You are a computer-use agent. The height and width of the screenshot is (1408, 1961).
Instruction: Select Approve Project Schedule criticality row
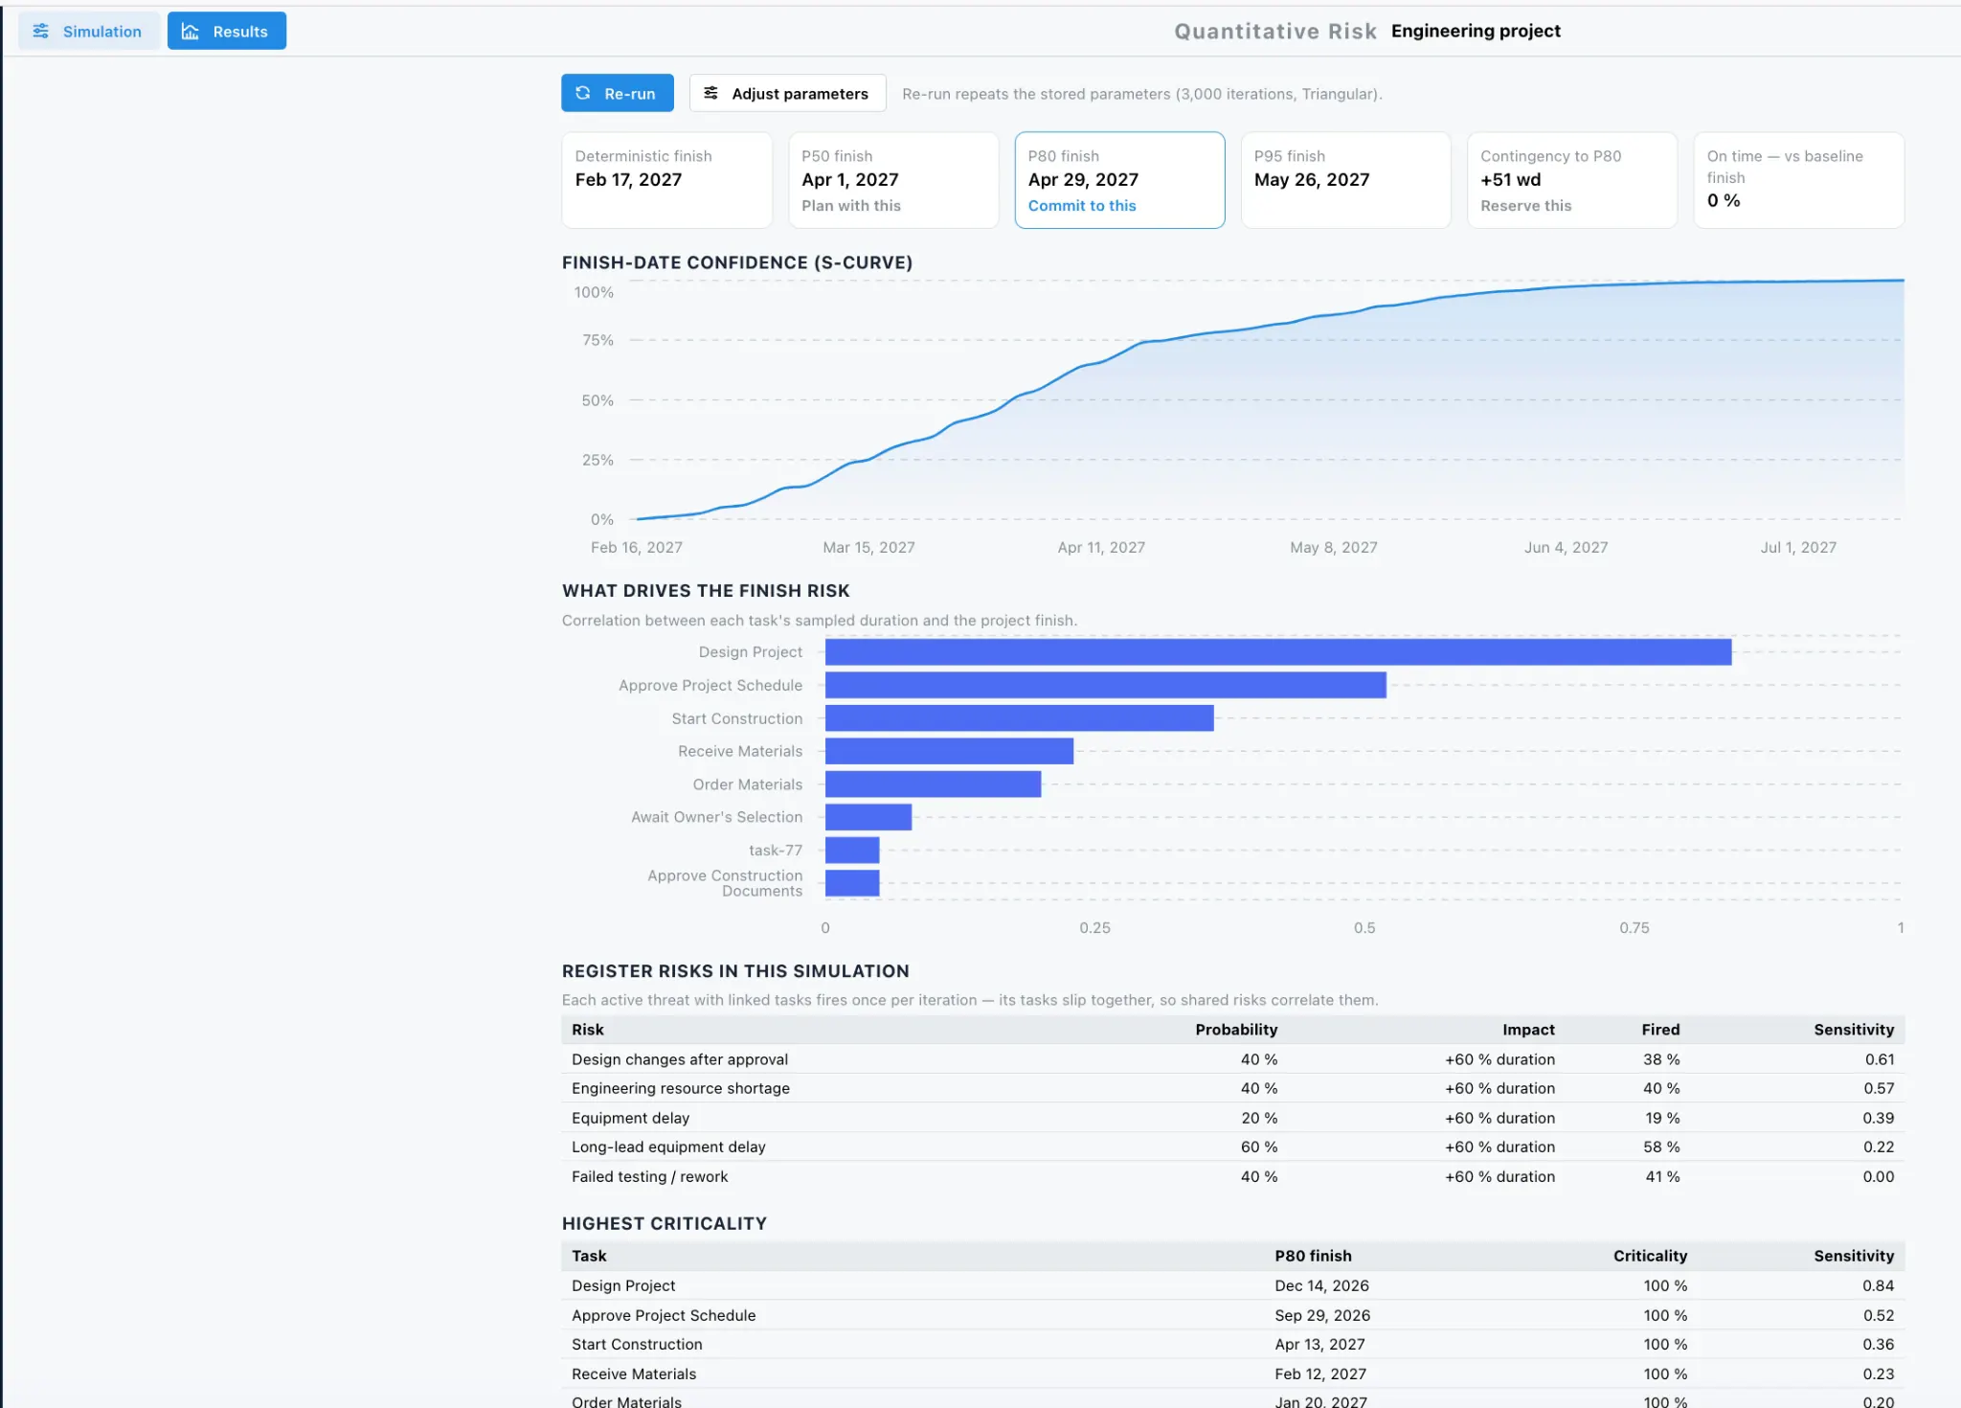[1233, 1315]
